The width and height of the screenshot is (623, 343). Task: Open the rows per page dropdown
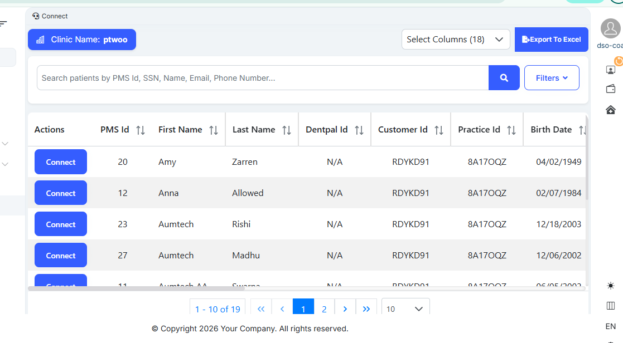coord(405,309)
